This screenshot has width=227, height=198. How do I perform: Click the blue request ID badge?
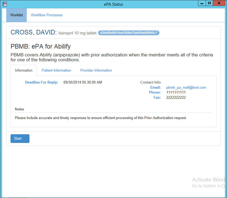coord(129,33)
